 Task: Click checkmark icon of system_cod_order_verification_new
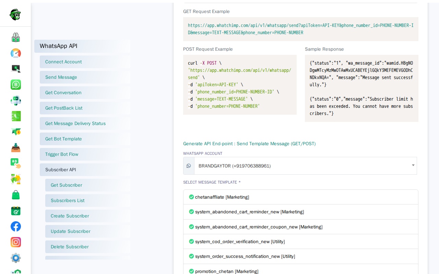coord(191,241)
